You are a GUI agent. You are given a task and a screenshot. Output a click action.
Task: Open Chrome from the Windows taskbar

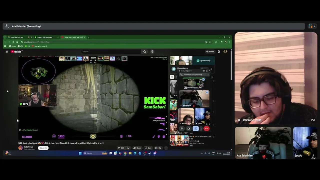(125, 153)
